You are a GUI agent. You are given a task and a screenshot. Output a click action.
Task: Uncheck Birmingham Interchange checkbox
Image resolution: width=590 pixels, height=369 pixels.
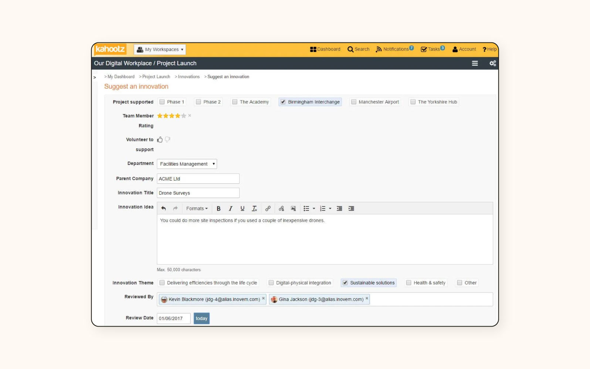[283, 102]
